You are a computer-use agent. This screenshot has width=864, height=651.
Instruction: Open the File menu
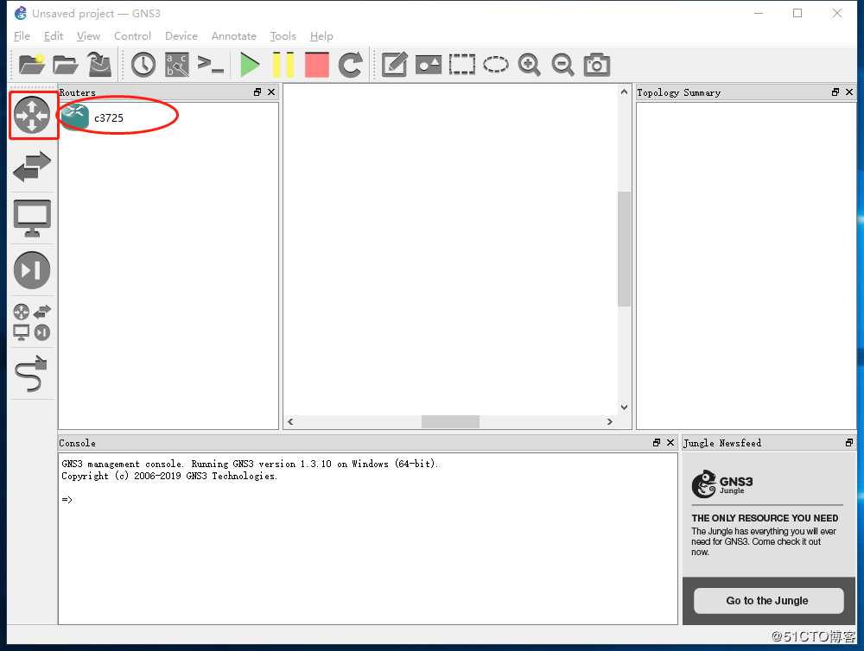click(x=22, y=35)
